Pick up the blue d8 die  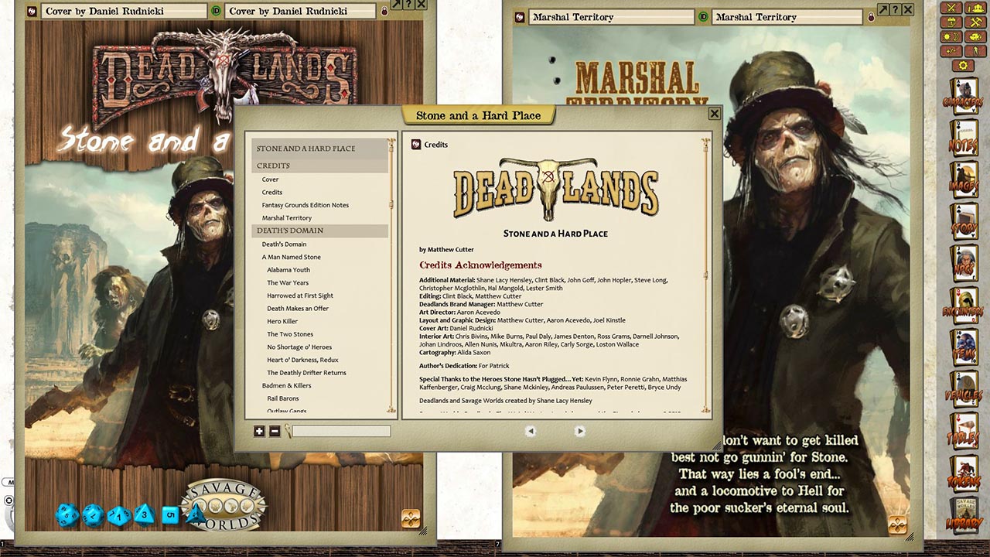(144, 514)
